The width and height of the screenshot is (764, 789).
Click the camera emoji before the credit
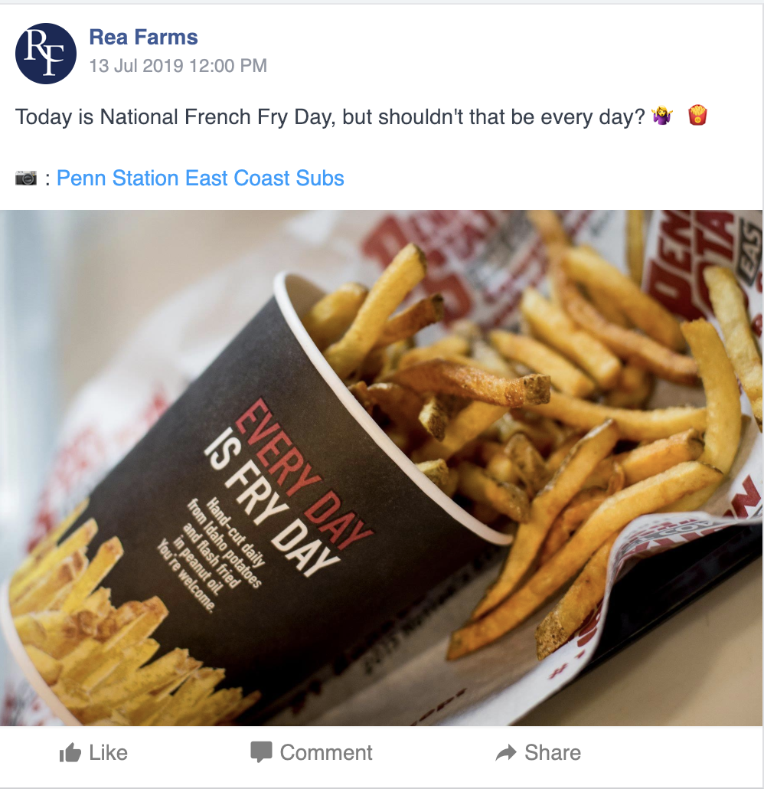[26, 178]
